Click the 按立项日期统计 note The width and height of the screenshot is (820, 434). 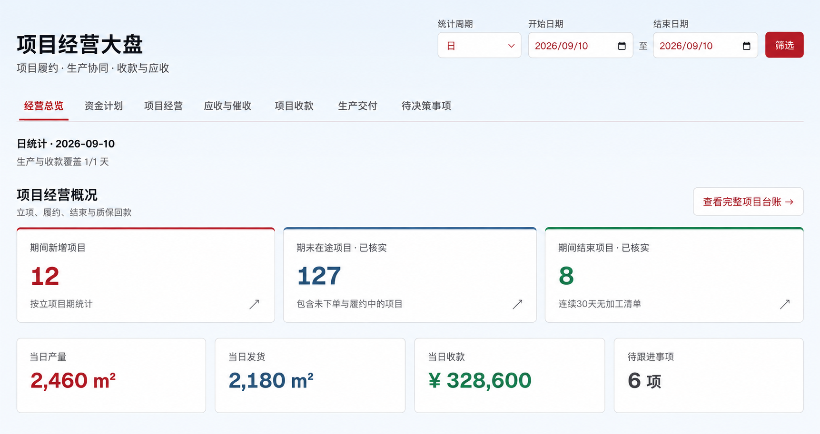[61, 304]
